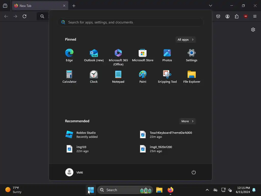This screenshot has width=261, height=196.
Task: Personalize new tab gear icon in Firefox
Action: click(x=253, y=30)
